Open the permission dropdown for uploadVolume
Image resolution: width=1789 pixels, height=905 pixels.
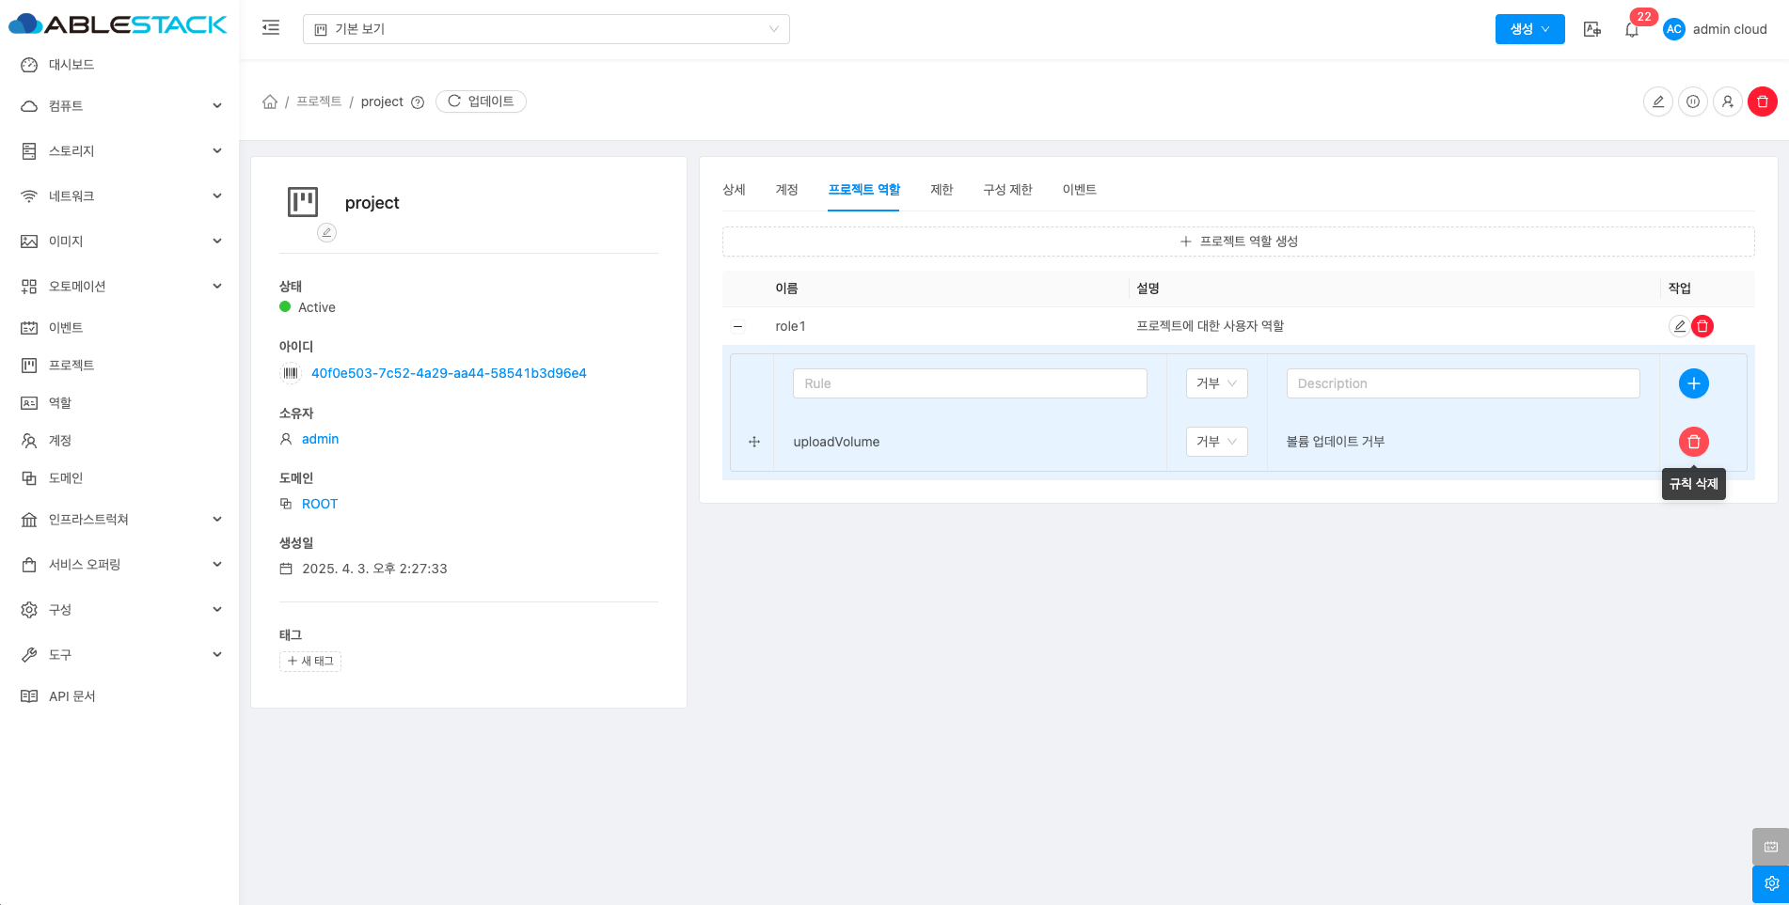click(1216, 442)
